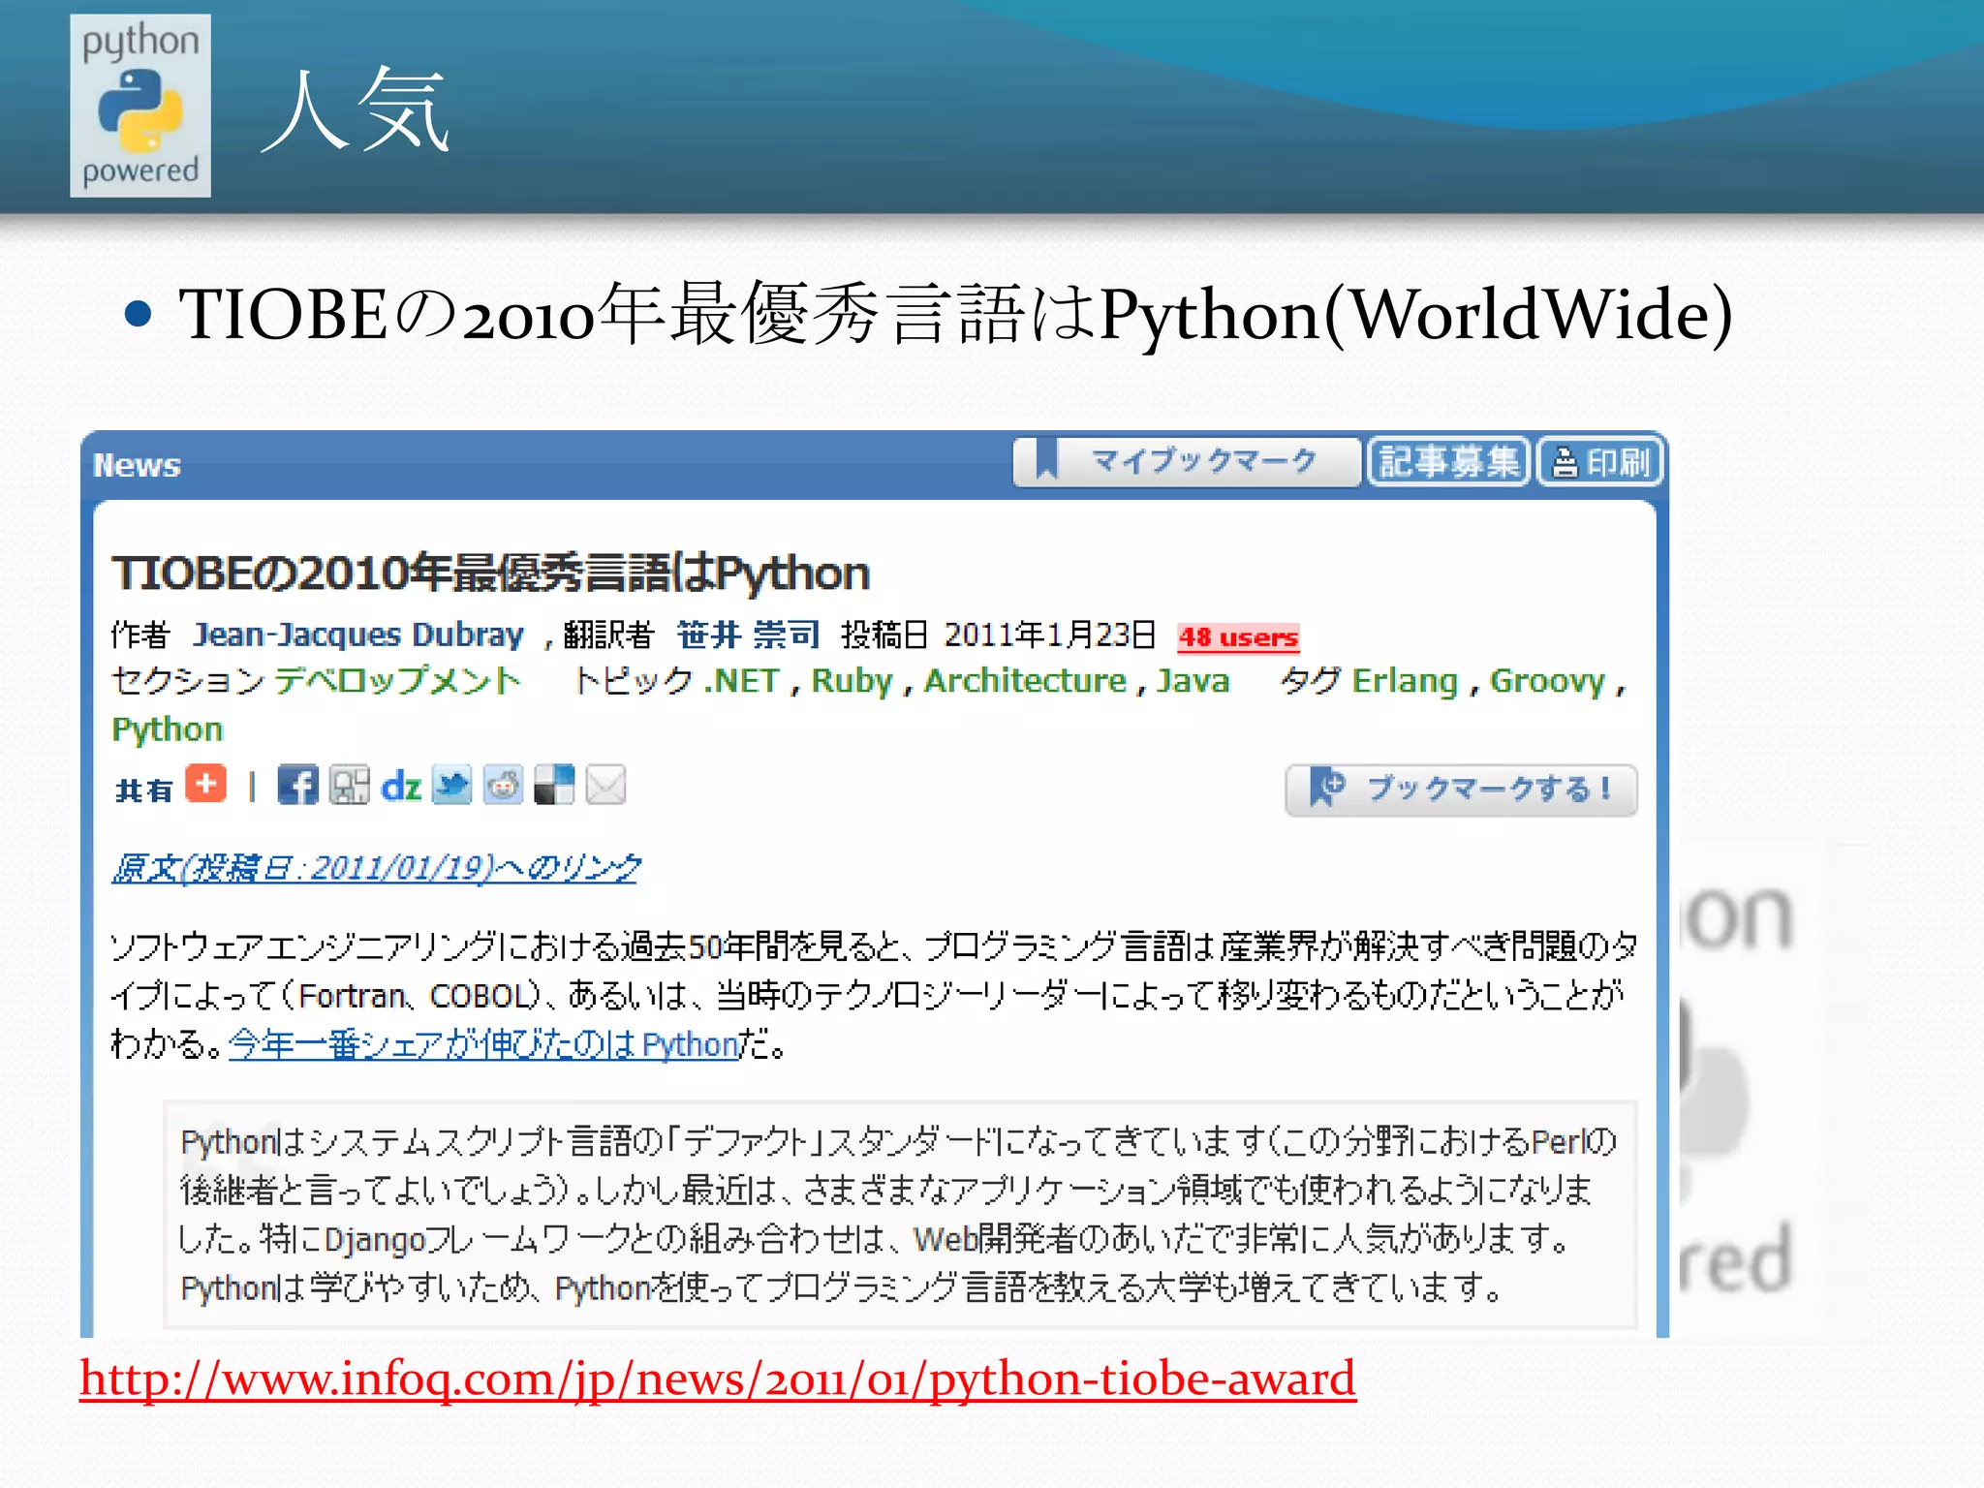Viewport: 1984px width, 1488px height.
Task: Share article using the Reddit icon
Action: click(x=503, y=786)
